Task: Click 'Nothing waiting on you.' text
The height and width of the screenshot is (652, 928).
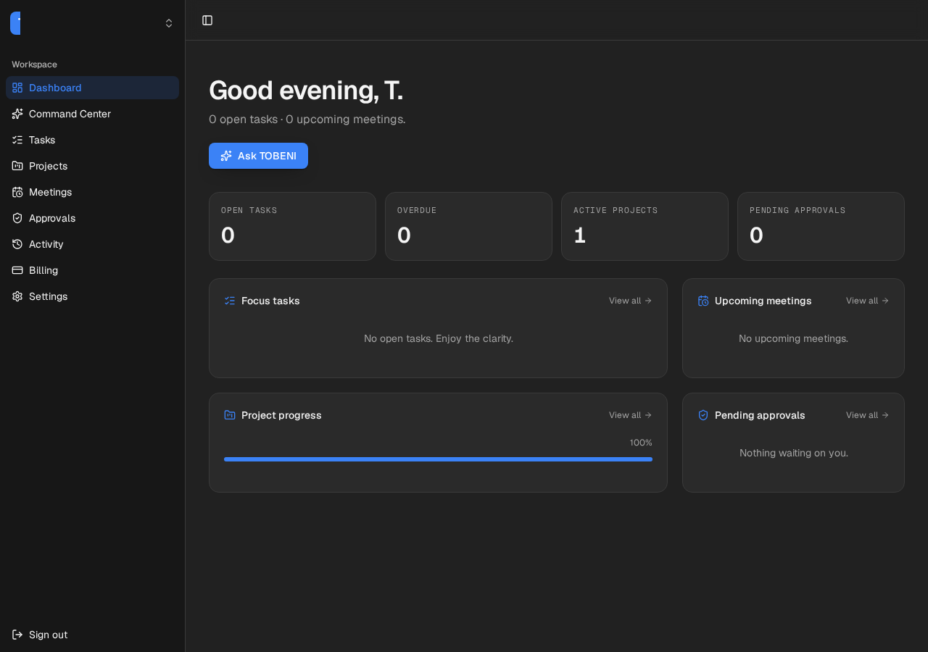Action: coord(794,453)
